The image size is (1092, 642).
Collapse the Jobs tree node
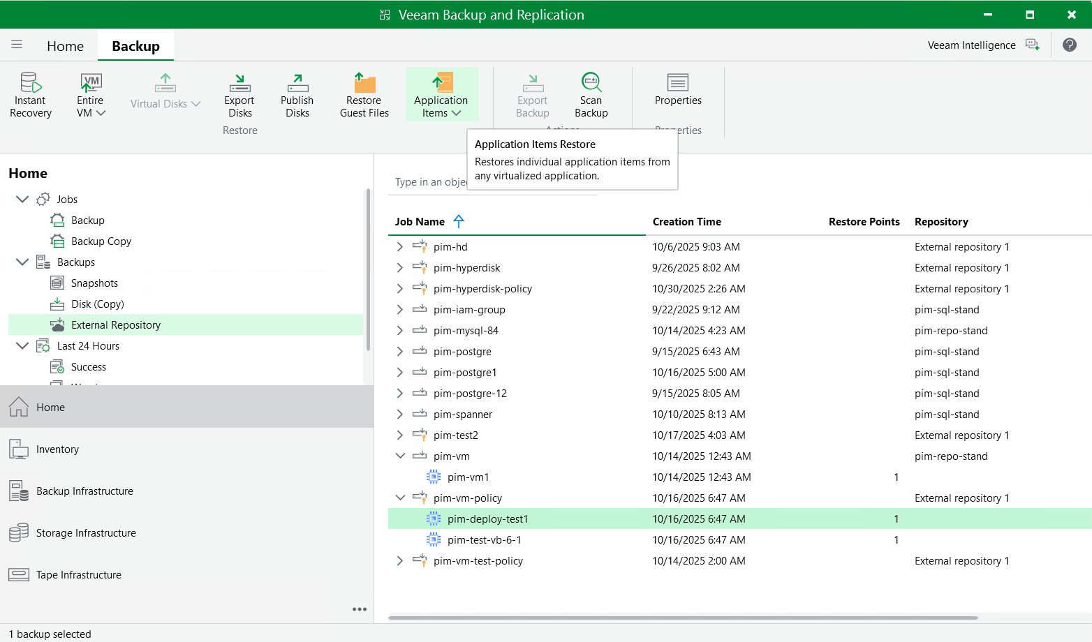(22, 199)
